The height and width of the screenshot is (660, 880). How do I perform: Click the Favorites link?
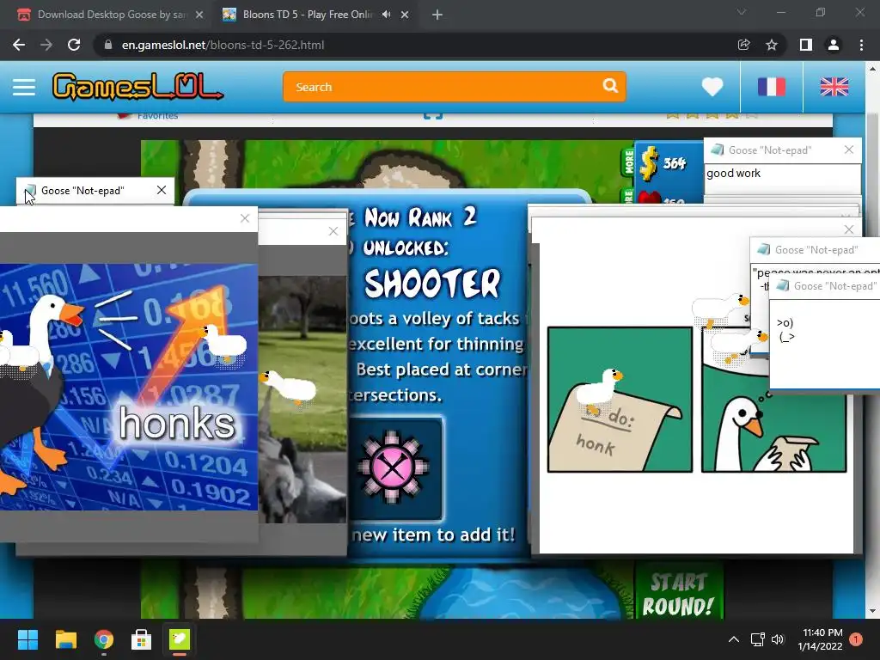pos(157,116)
